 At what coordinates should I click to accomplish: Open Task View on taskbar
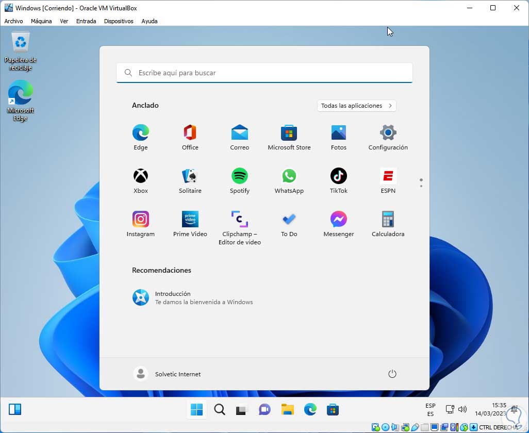pos(242,410)
